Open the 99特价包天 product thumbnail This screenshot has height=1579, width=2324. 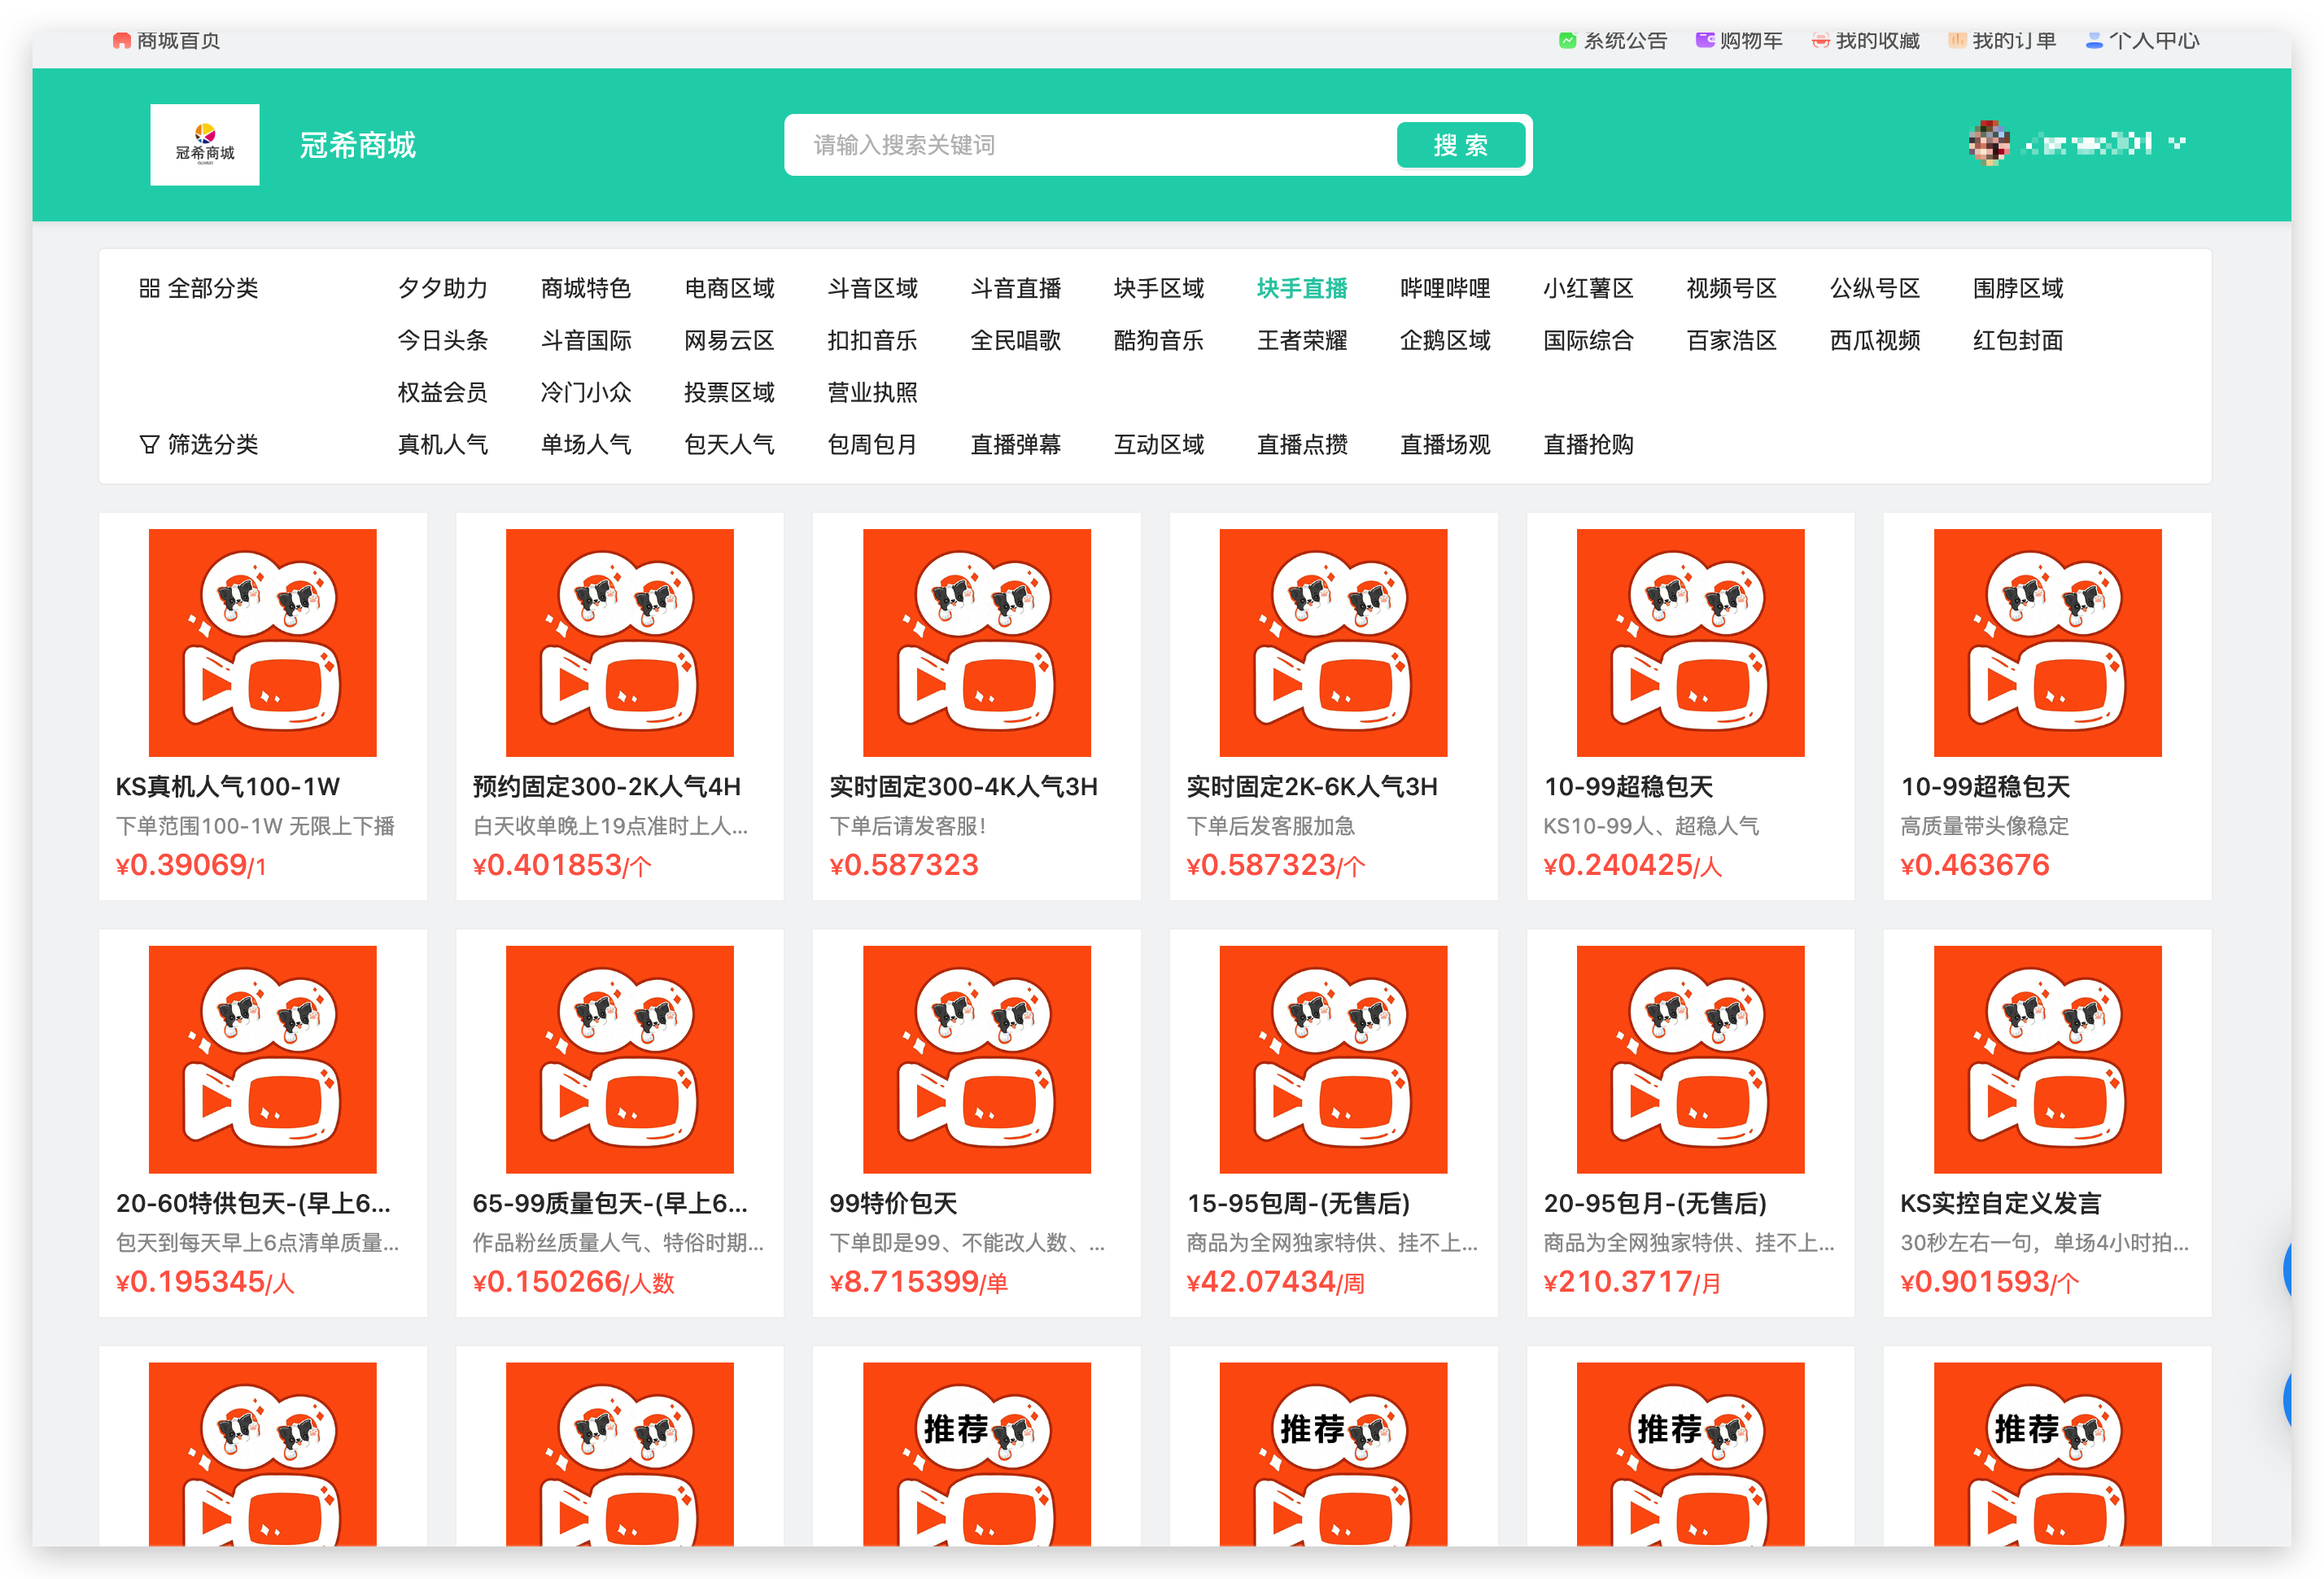point(976,1059)
